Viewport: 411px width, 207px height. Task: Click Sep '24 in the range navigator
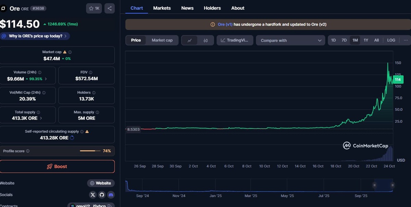[142, 196]
